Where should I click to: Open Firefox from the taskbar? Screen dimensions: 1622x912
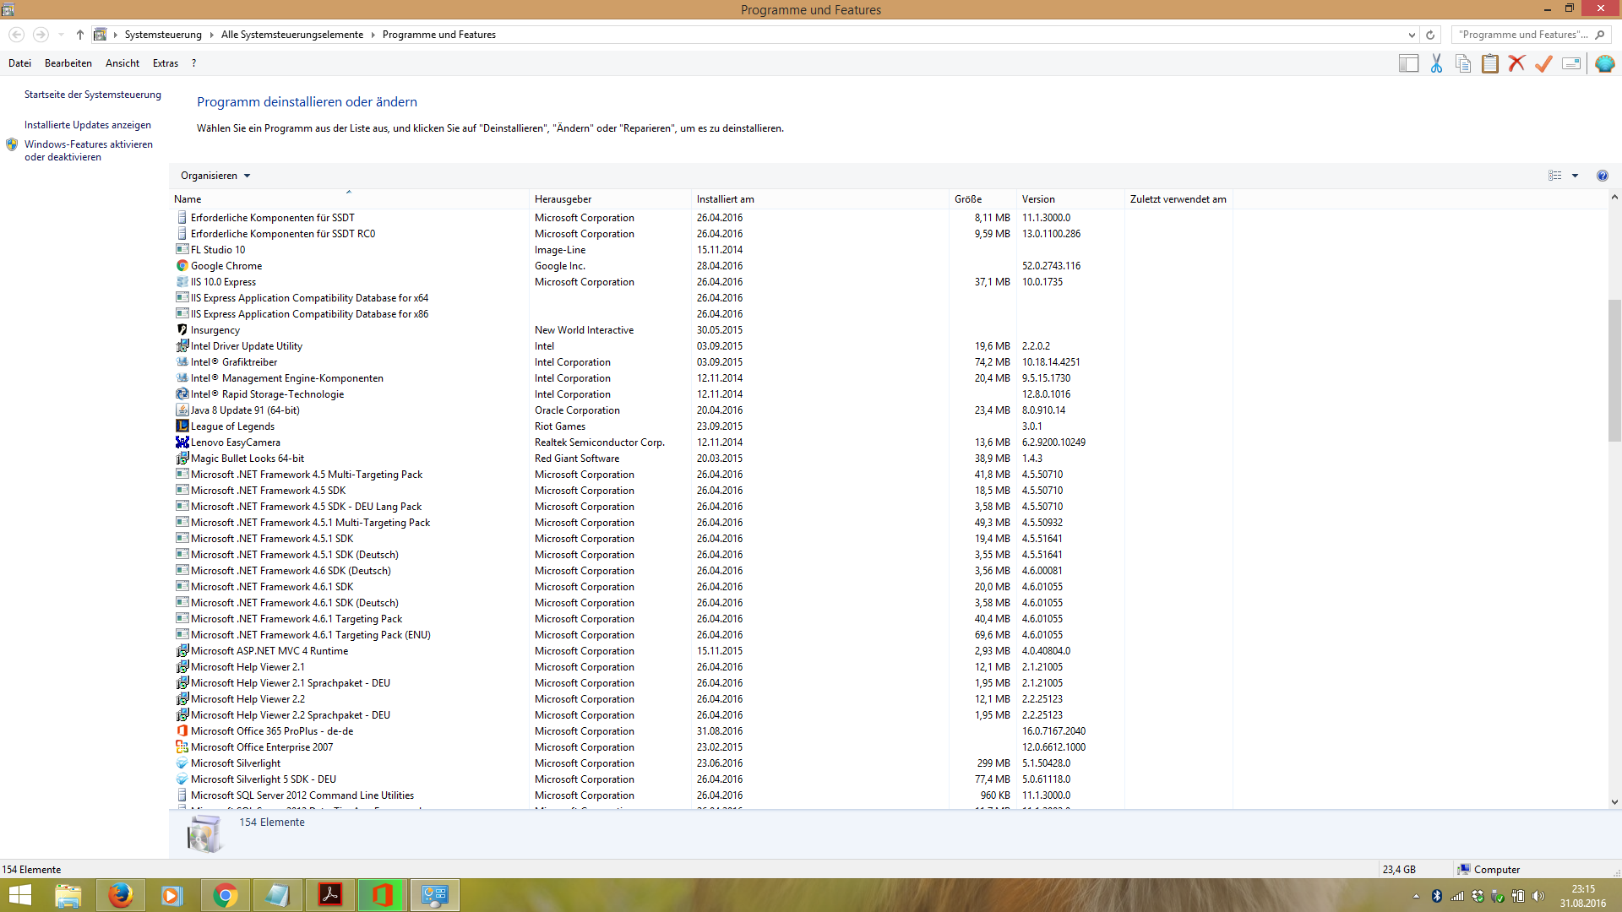[120, 895]
